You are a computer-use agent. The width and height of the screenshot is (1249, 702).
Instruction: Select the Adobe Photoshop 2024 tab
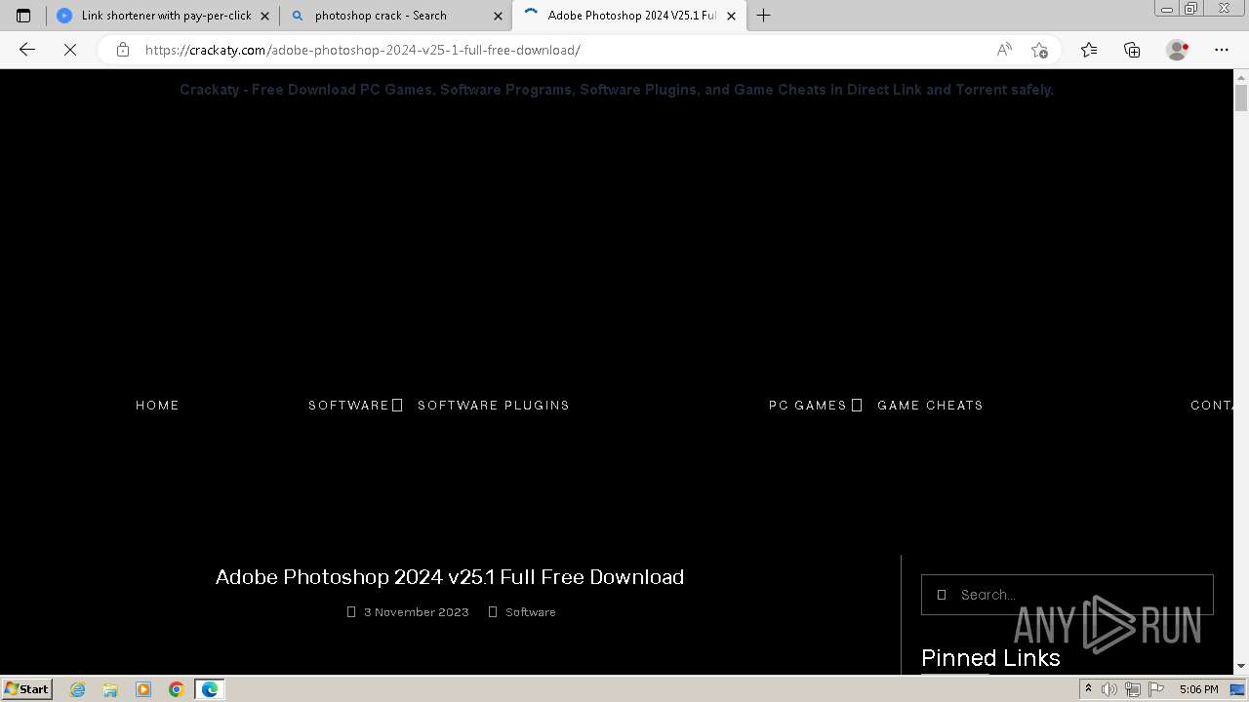pyautogui.click(x=629, y=16)
